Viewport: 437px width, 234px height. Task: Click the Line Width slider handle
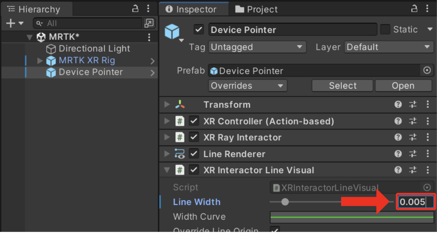click(285, 202)
